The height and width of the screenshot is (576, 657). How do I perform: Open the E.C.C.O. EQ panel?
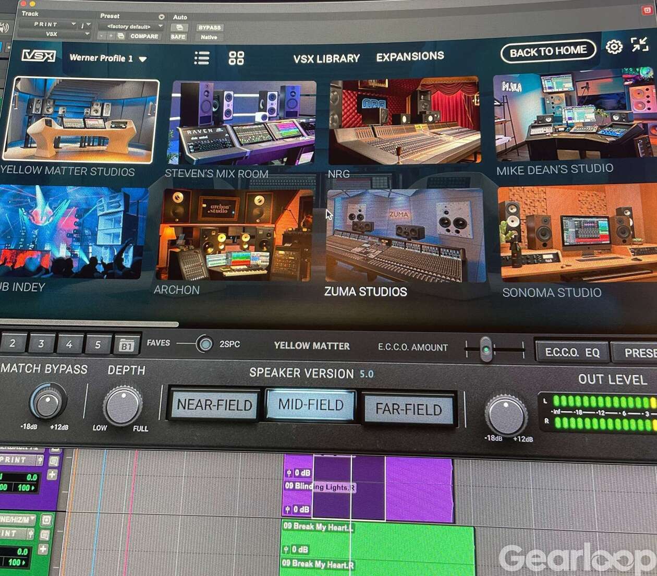[x=572, y=352]
